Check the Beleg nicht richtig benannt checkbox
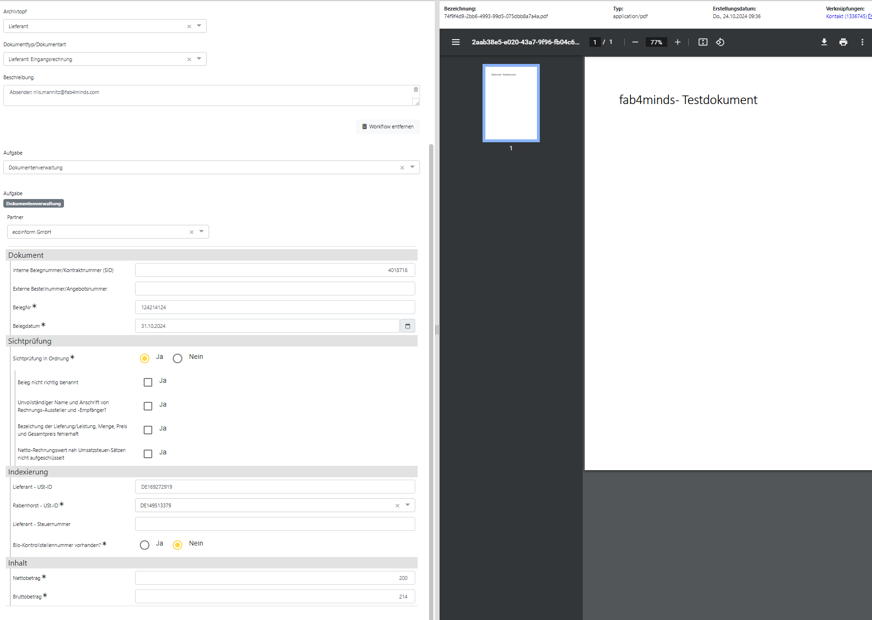The width and height of the screenshot is (872, 620). [x=148, y=382]
